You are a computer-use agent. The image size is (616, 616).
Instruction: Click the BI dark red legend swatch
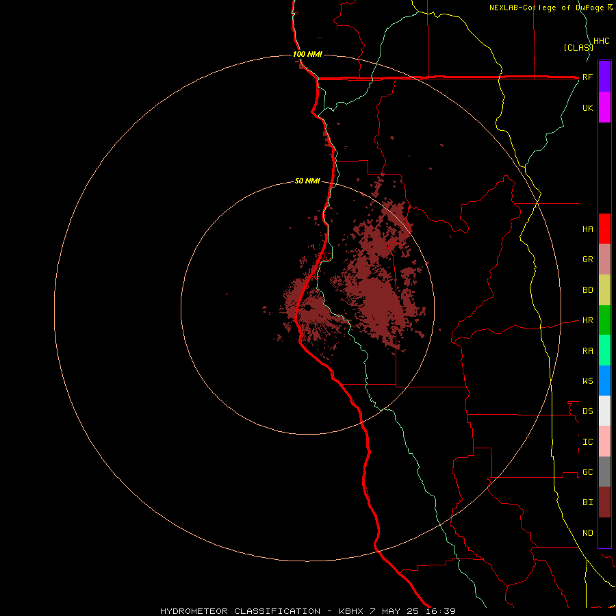(x=604, y=502)
